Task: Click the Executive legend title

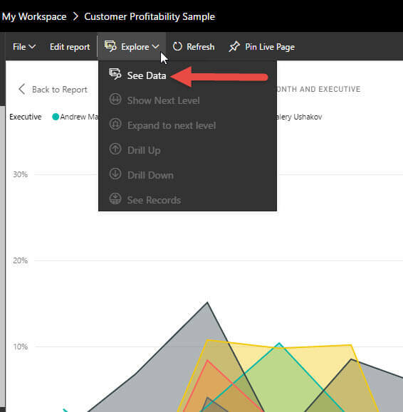Action: pos(26,117)
